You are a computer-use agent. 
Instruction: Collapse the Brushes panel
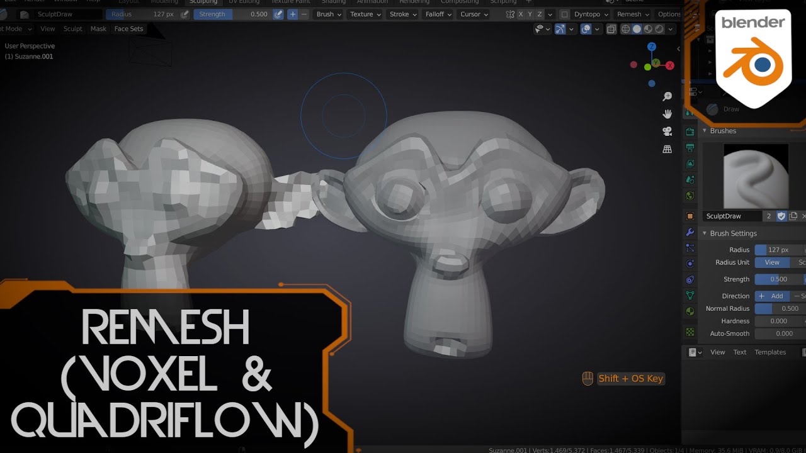click(705, 131)
